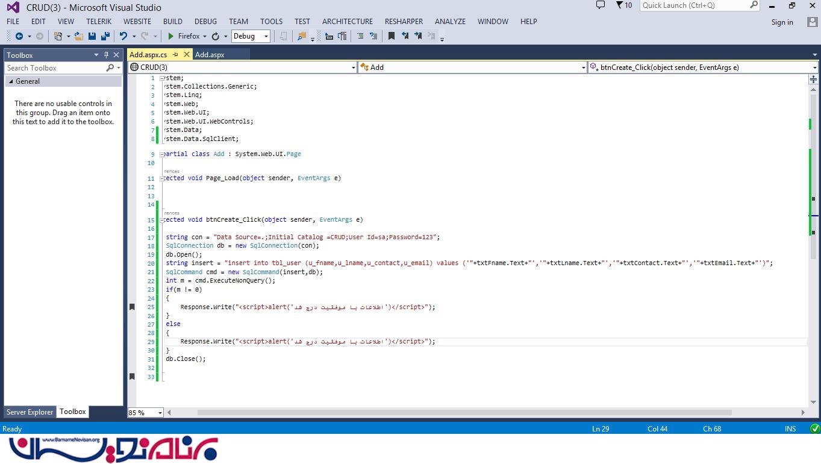Click the Navigate Backward arrow icon
The width and height of the screenshot is (821, 464).
(x=19, y=36)
